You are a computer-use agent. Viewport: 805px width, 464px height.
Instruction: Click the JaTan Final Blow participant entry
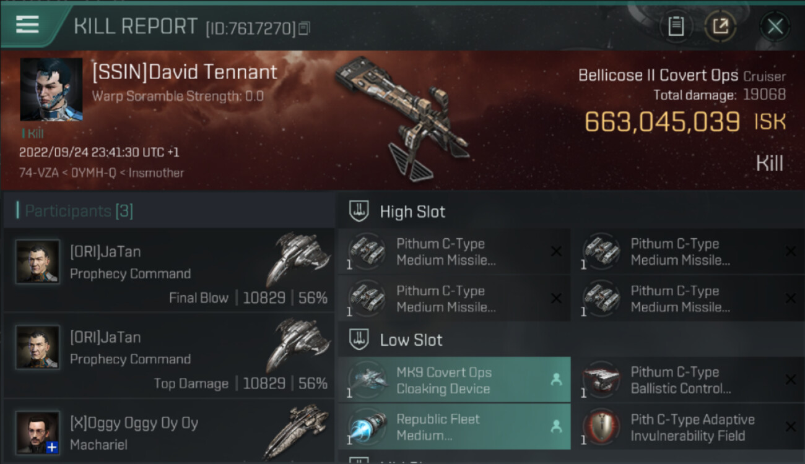click(169, 270)
